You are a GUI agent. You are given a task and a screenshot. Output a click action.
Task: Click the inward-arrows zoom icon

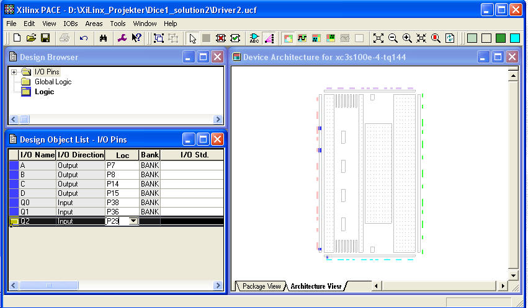(421, 38)
